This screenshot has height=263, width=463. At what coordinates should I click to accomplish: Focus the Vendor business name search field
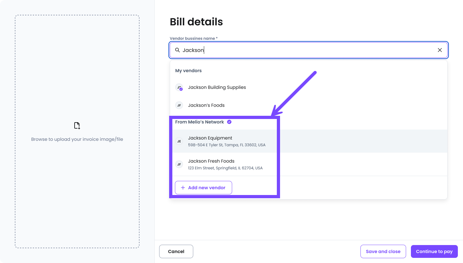pyautogui.click(x=309, y=50)
